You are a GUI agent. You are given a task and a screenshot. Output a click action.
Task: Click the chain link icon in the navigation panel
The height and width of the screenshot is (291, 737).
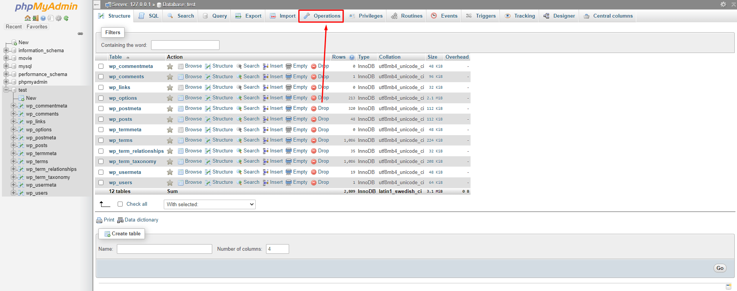[x=80, y=34]
